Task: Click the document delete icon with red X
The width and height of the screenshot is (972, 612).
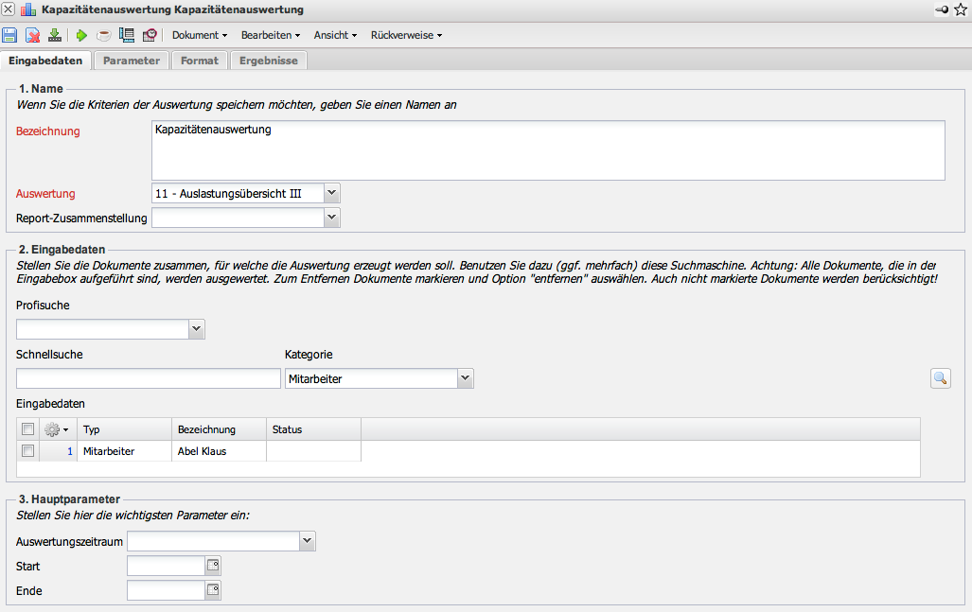Action: pyautogui.click(x=32, y=35)
